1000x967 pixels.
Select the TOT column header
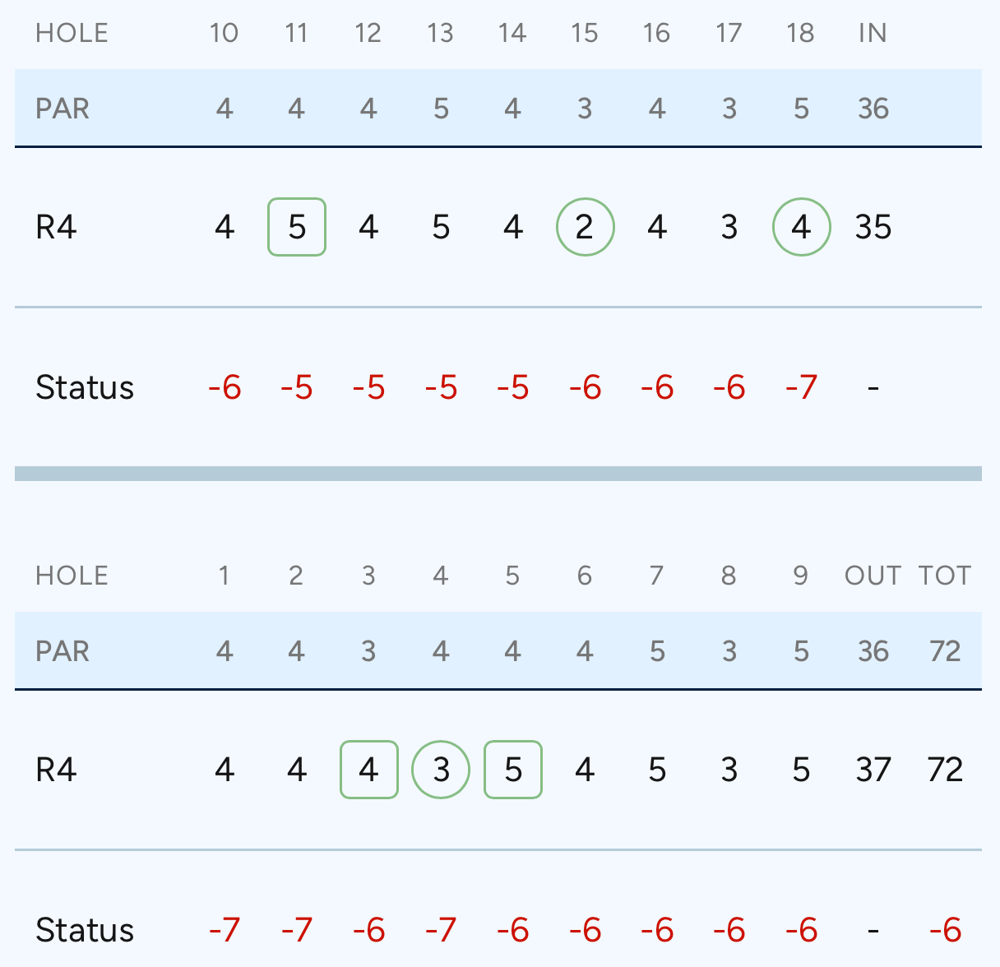click(945, 576)
